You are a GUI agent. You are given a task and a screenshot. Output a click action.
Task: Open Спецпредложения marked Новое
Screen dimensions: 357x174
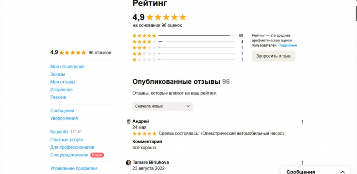coord(69,155)
